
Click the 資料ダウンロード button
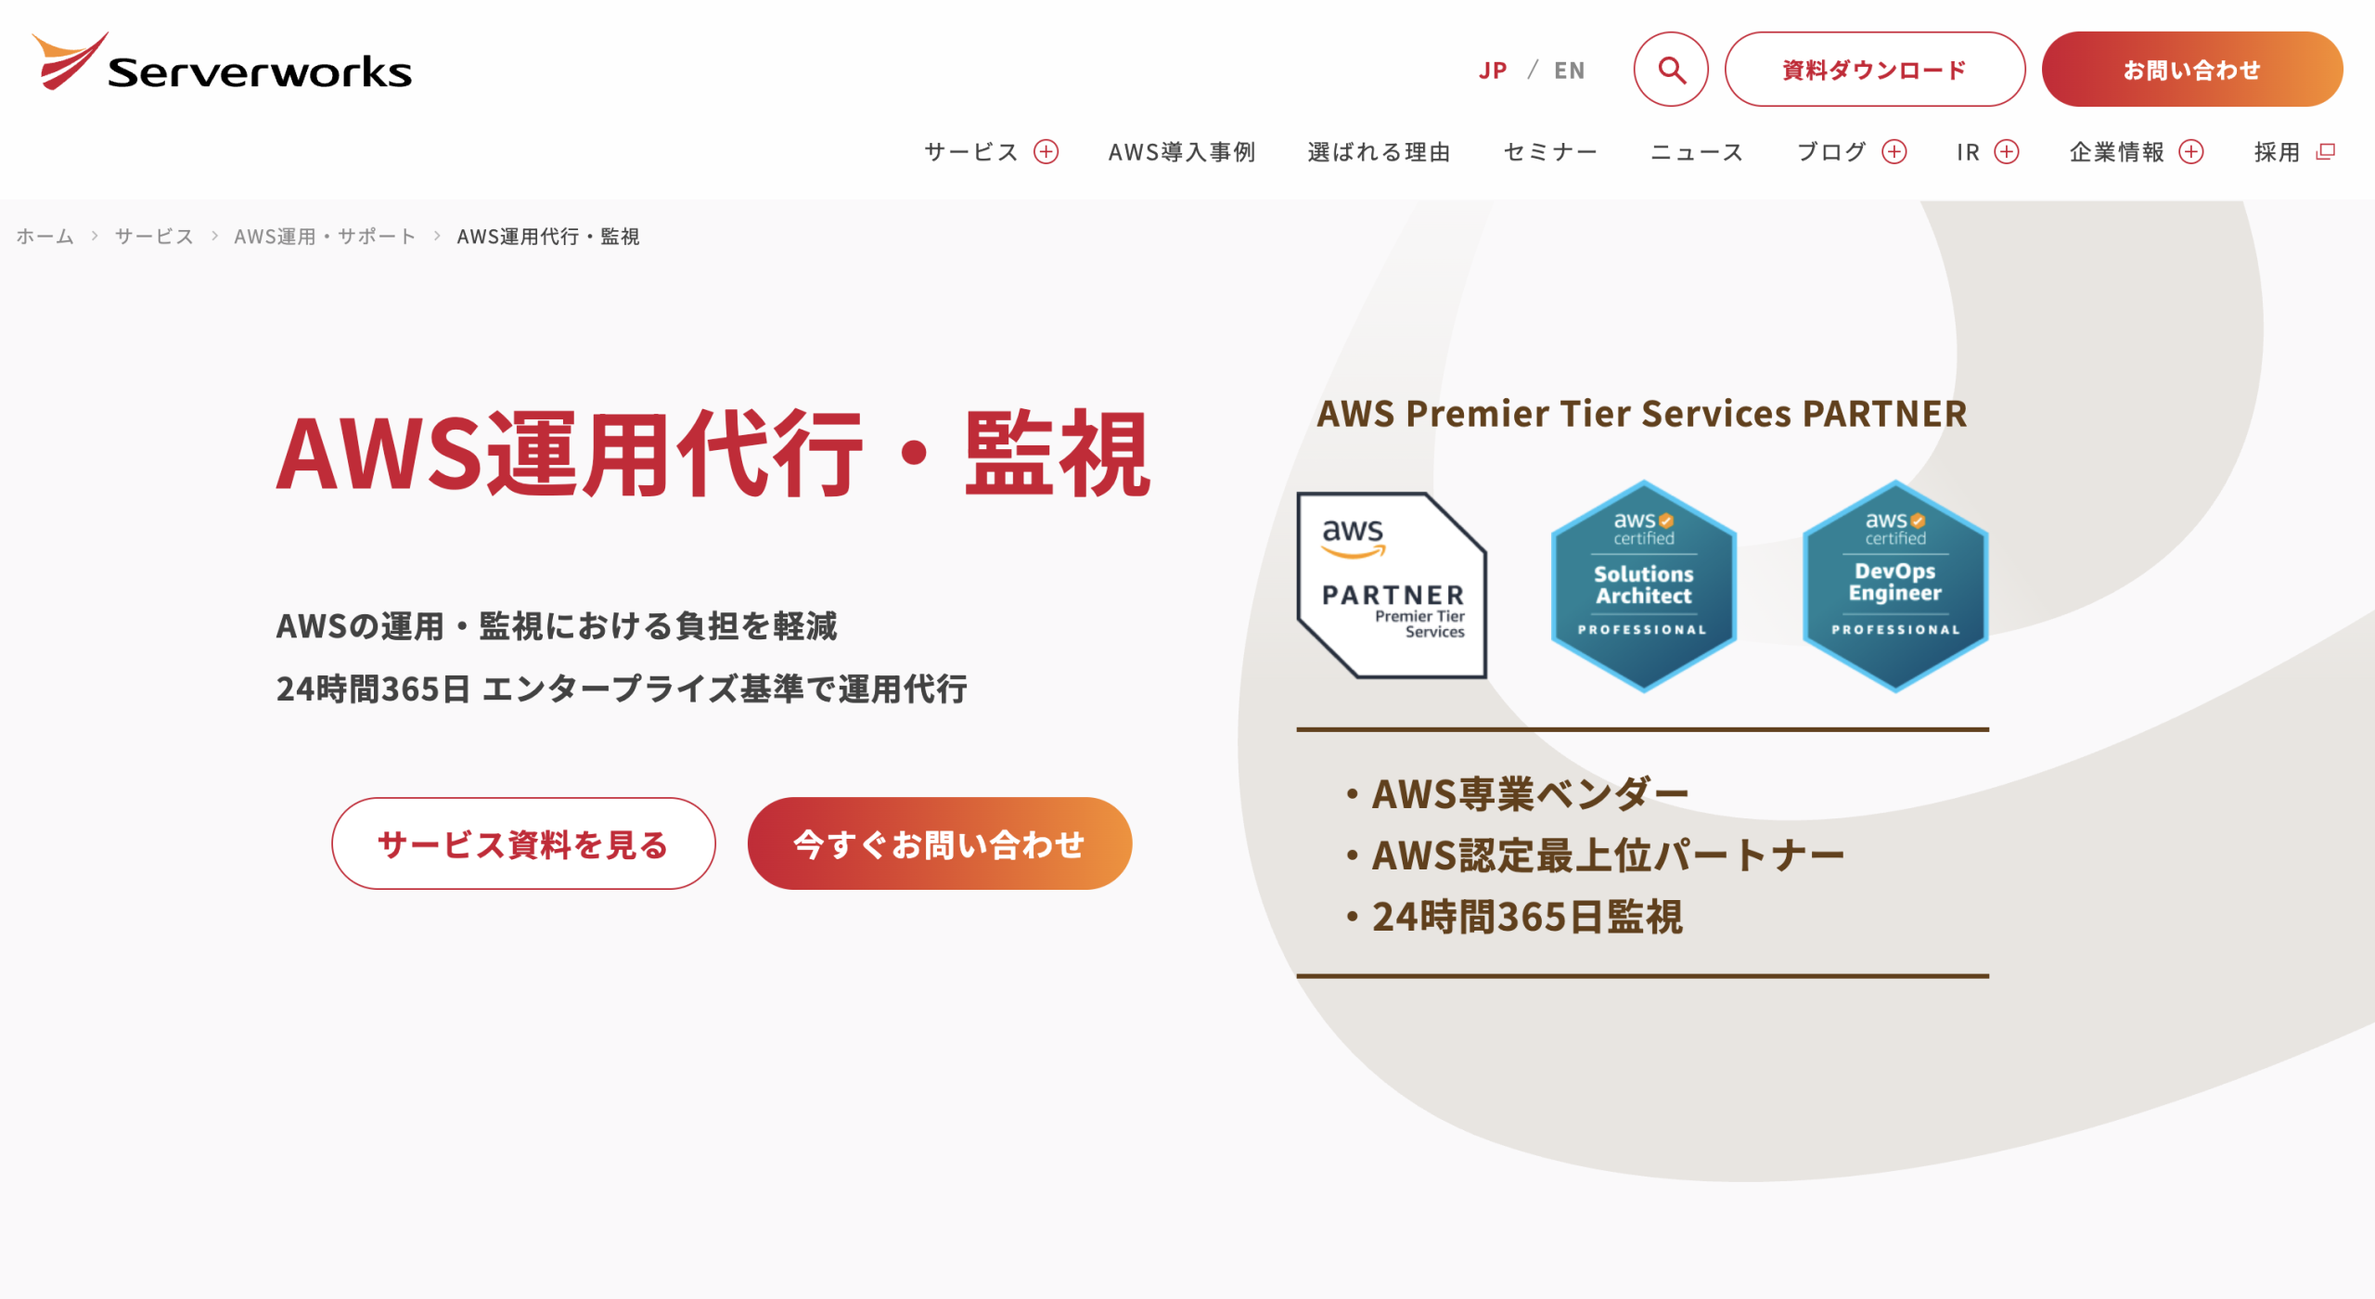[x=1874, y=70]
